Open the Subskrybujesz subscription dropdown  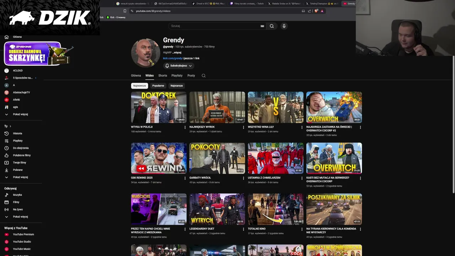[x=179, y=66]
